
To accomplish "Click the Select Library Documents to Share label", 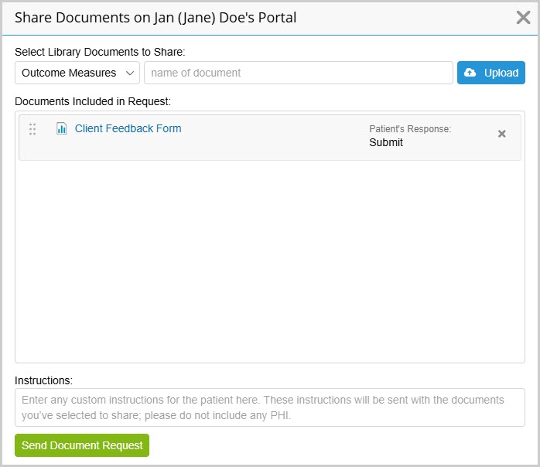I will point(100,52).
